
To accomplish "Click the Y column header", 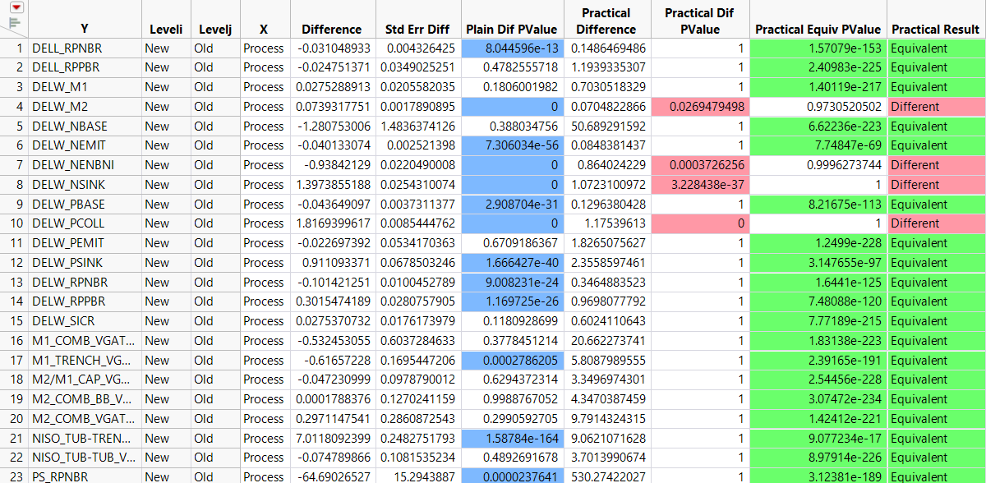I will [84, 30].
